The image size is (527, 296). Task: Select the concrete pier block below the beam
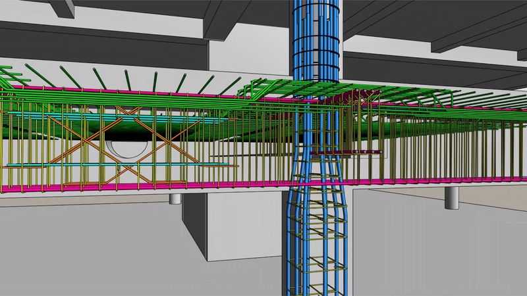pos(232,226)
